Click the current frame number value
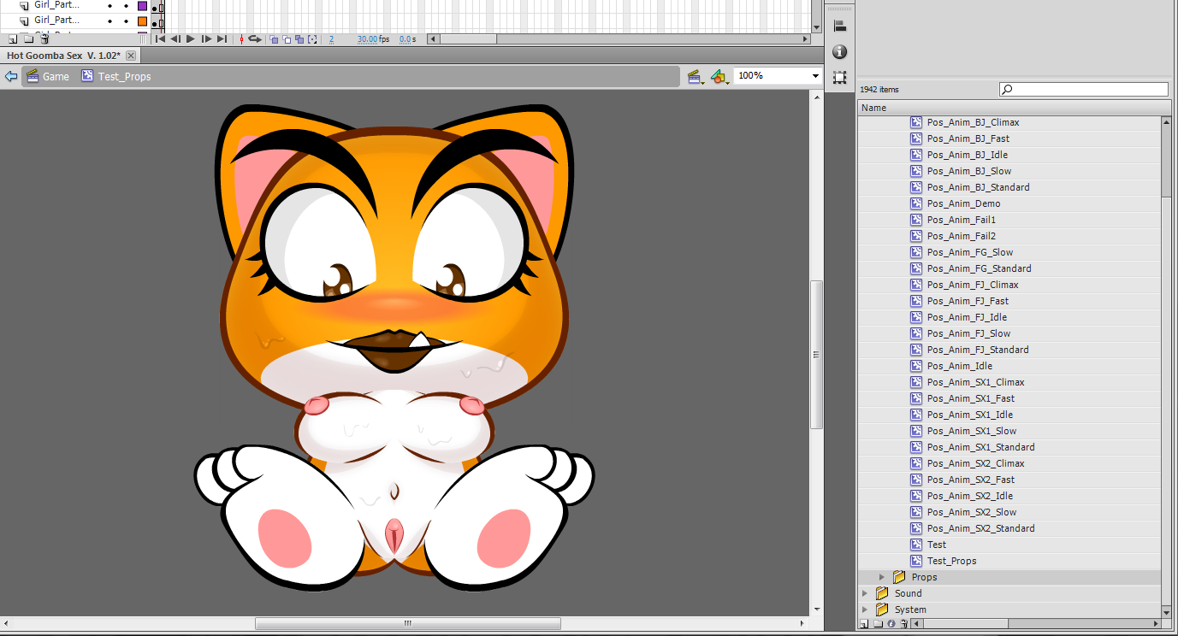Screen dimensions: 1178x636 331,39
